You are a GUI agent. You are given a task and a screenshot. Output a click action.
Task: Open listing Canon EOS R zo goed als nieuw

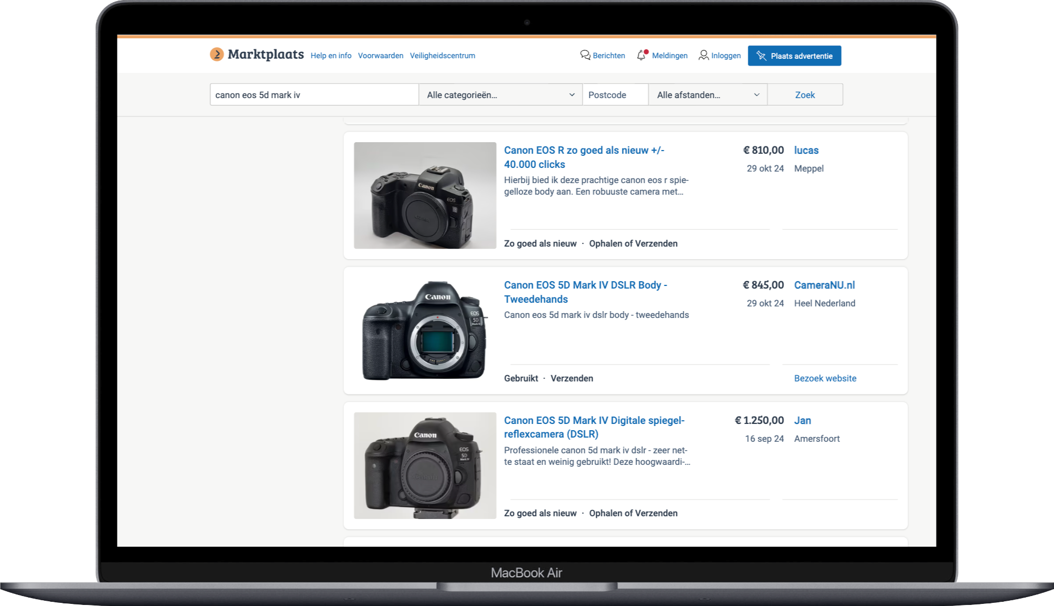point(584,157)
